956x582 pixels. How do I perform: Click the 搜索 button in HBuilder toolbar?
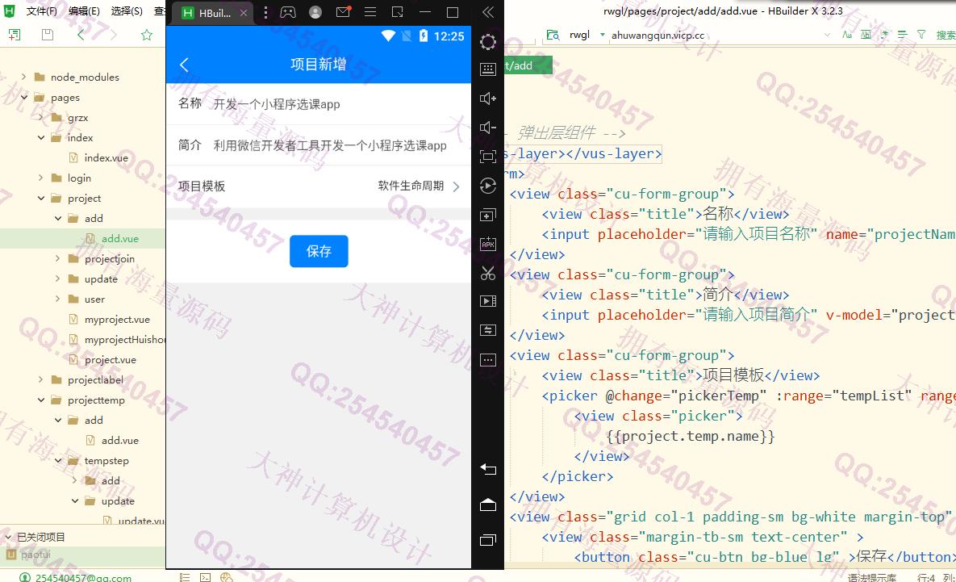946,35
